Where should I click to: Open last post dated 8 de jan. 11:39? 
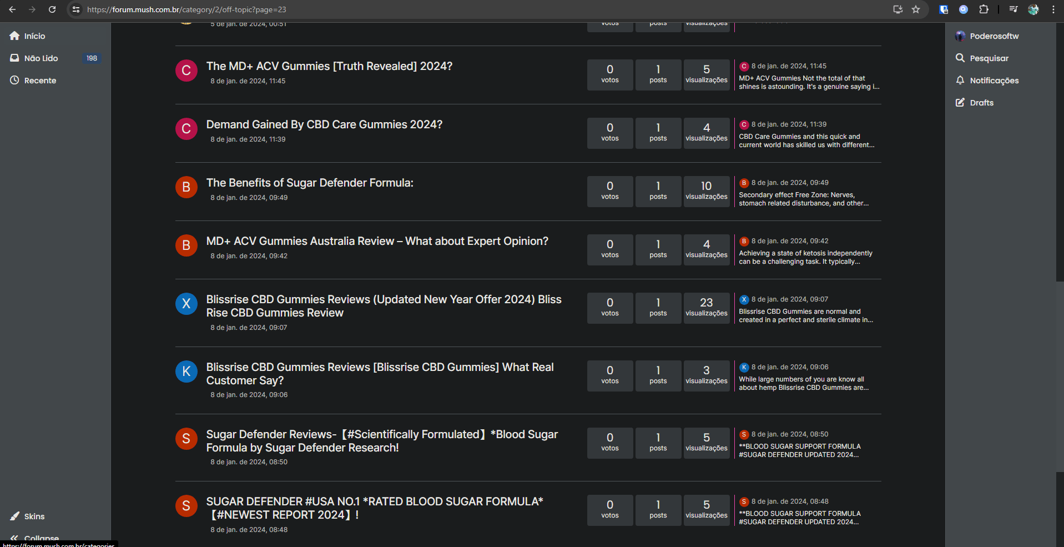[x=789, y=124]
